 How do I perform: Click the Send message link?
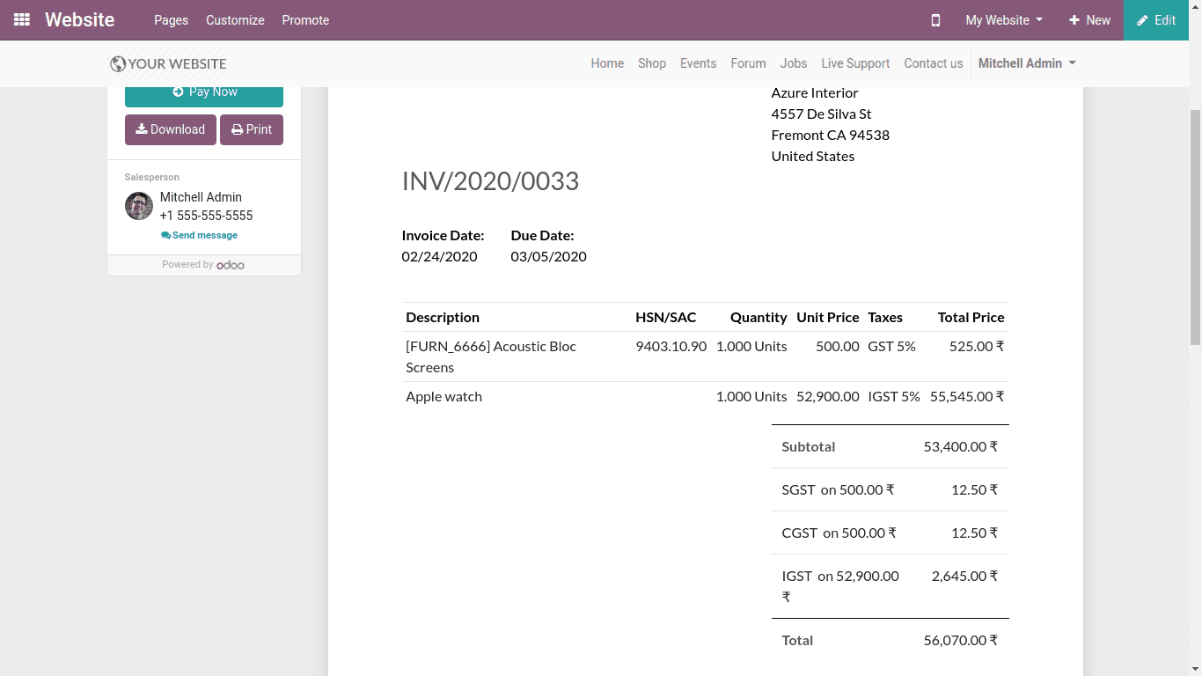click(200, 235)
